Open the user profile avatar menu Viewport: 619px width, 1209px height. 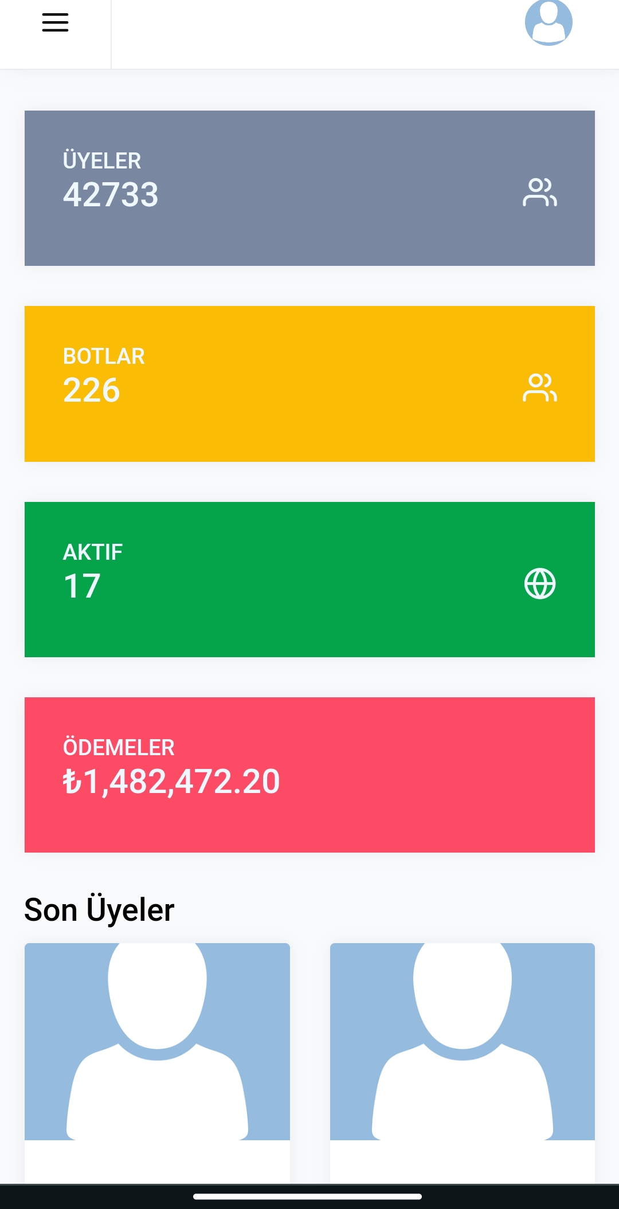tap(549, 22)
